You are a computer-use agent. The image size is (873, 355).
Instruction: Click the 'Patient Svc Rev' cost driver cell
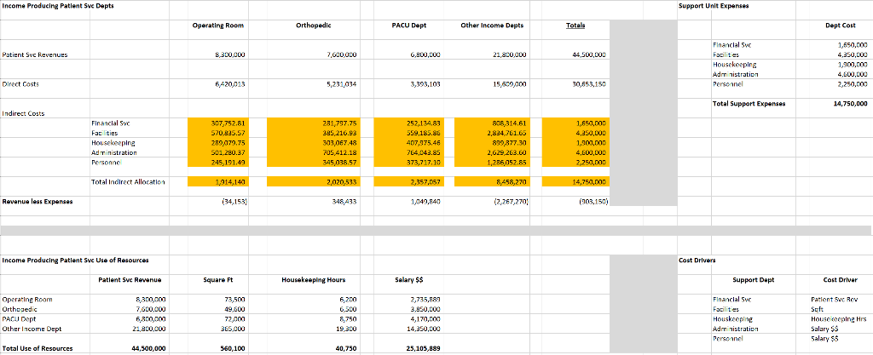pyautogui.click(x=835, y=300)
